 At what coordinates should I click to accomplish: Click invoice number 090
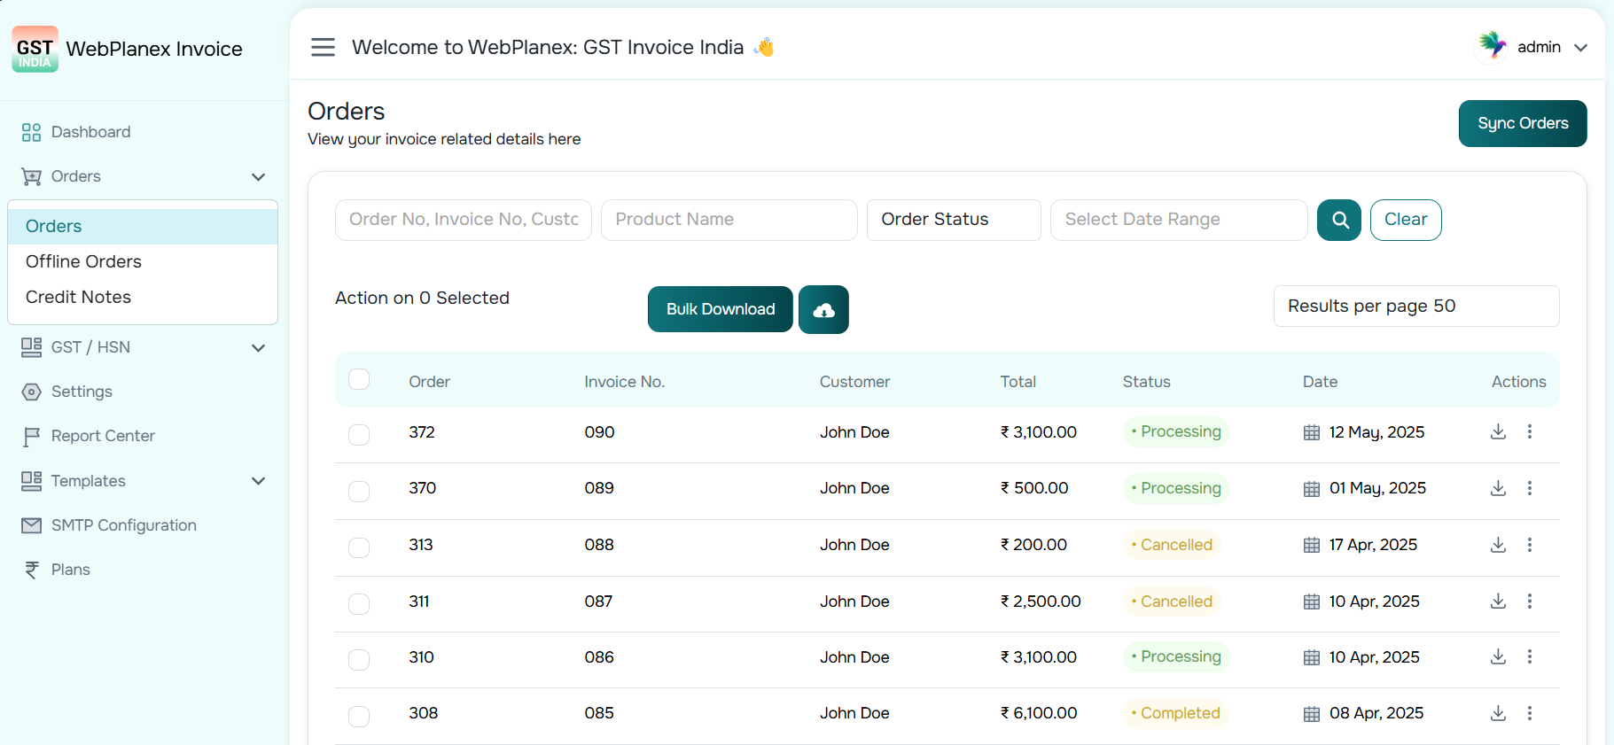[x=599, y=432]
